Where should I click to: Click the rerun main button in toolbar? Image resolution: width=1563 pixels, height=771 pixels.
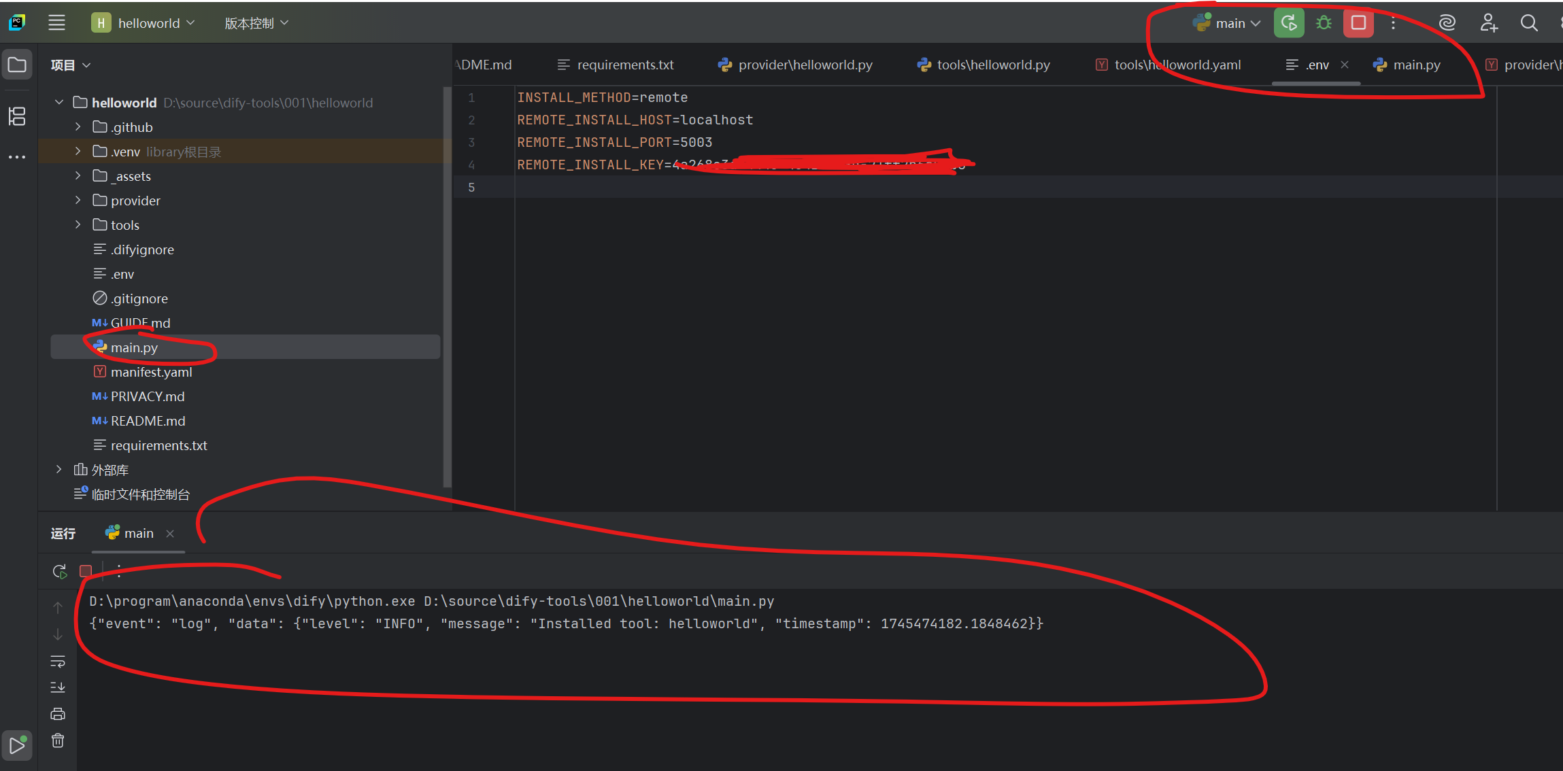tap(1288, 23)
